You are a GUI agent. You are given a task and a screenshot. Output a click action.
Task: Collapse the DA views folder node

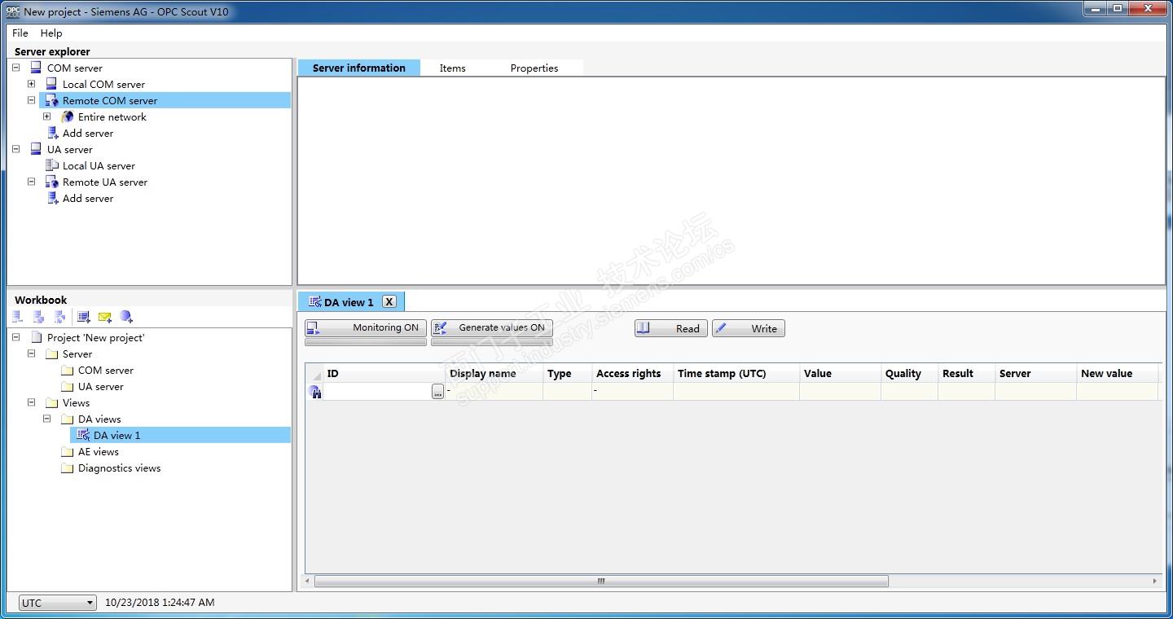click(46, 419)
